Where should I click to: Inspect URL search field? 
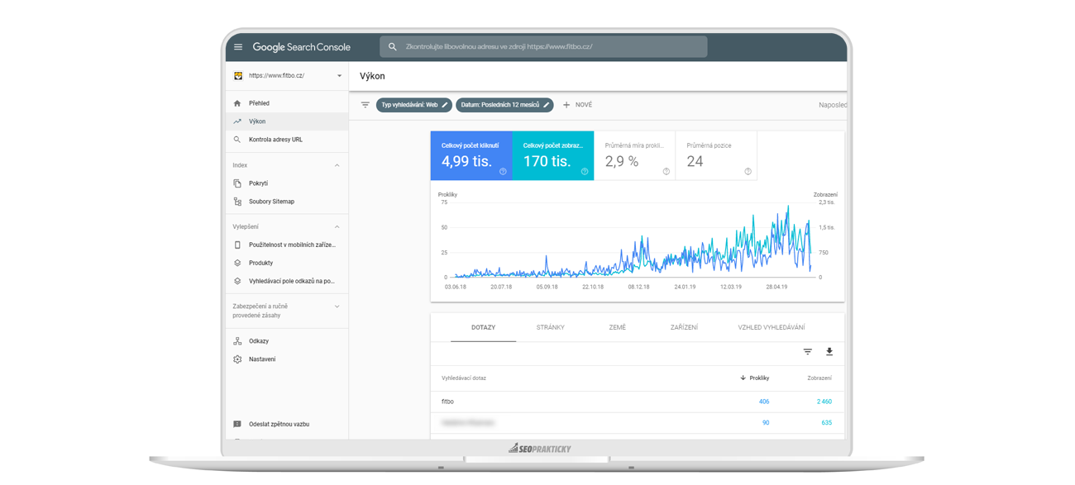point(543,47)
